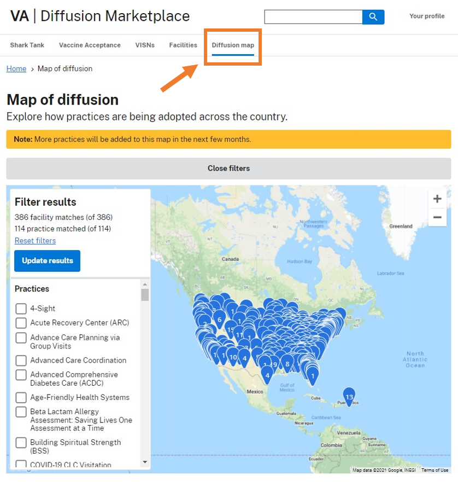Click the 'Map of diffusion' page heading
This screenshot has height=482, width=458.
coord(63,100)
